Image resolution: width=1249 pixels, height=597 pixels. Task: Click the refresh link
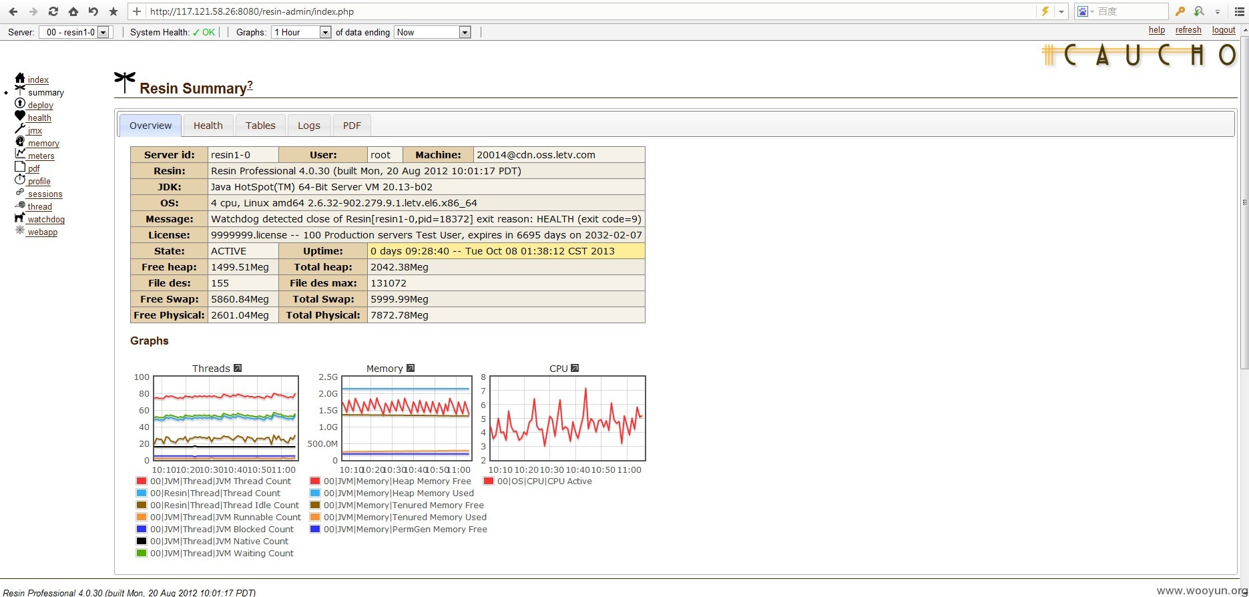tap(1188, 30)
